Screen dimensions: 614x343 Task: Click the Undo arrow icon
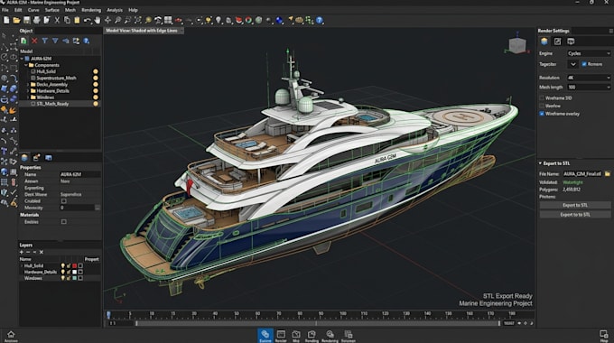(x=87, y=21)
